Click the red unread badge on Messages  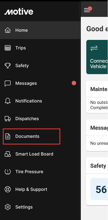pos(74,83)
